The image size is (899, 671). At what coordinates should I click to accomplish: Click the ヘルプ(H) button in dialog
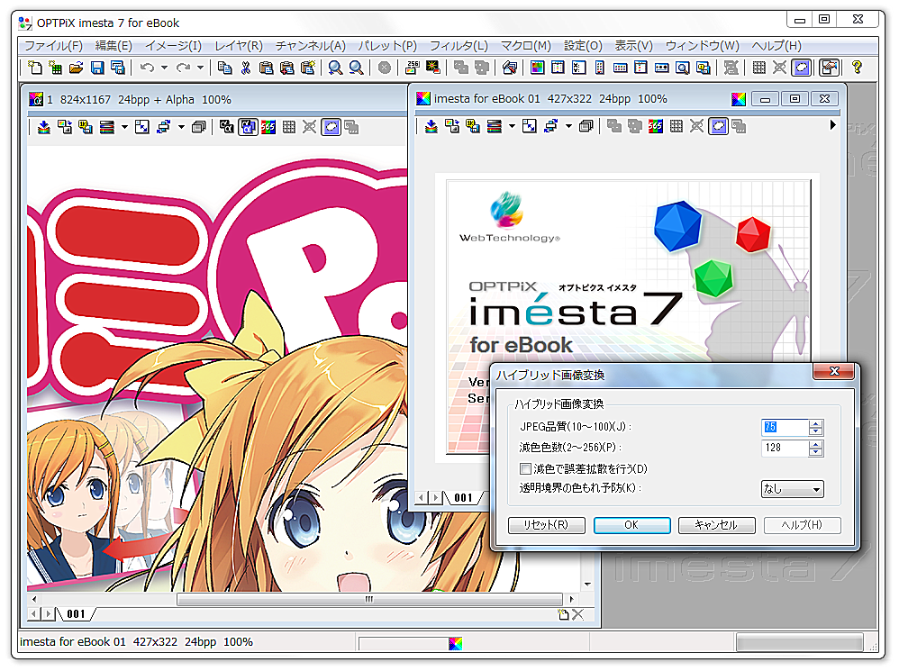tap(802, 525)
